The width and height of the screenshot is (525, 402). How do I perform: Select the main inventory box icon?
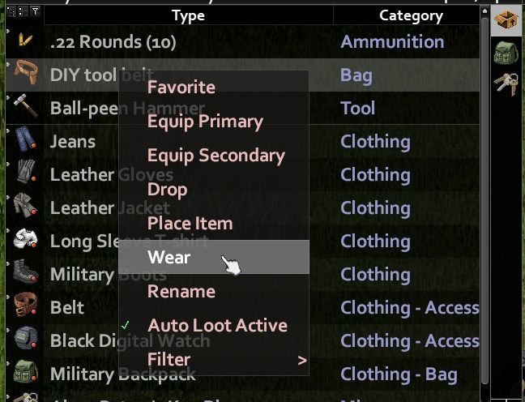click(x=506, y=20)
